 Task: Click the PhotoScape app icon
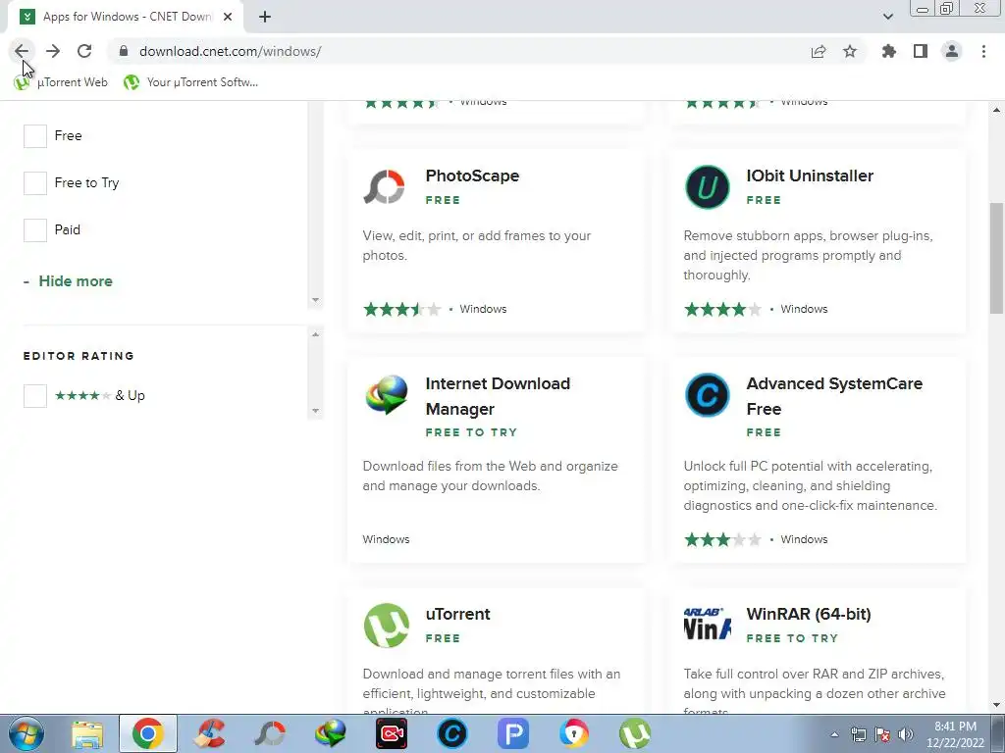point(385,187)
